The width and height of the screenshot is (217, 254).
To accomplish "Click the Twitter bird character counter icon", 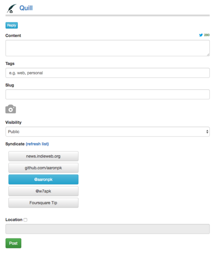I will click(201, 35).
